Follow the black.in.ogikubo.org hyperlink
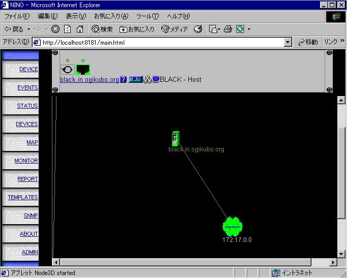This screenshot has width=347, height=278. click(90, 79)
